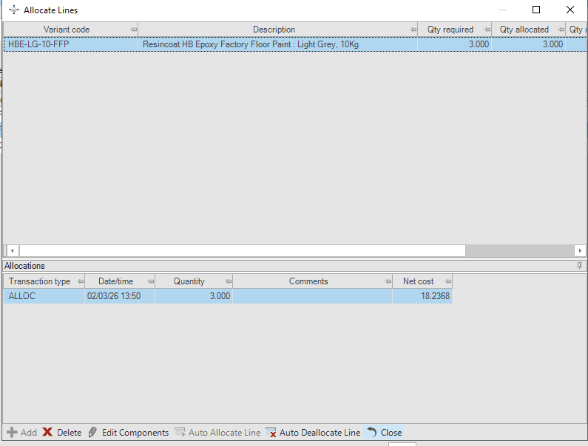Click Auto Allocate Line
The height and width of the screenshot is (446, 588).
[217, 433]
